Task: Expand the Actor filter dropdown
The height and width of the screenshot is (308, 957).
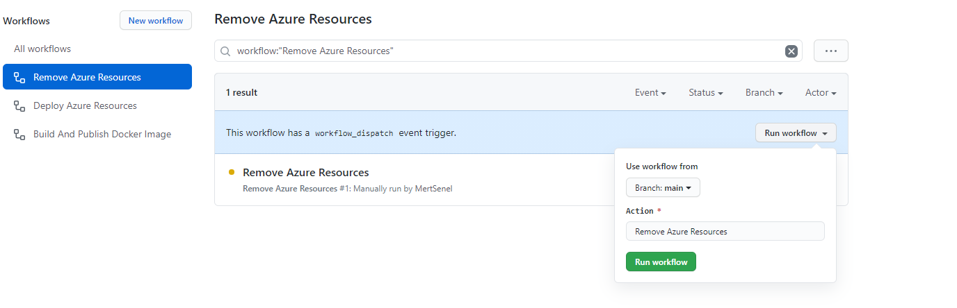Action: 821,92
